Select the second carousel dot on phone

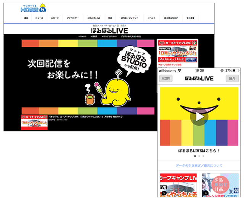coord(199,156)
